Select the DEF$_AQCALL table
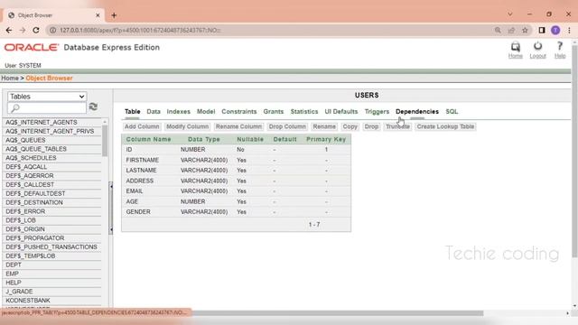578x325 pixels. 26,167
